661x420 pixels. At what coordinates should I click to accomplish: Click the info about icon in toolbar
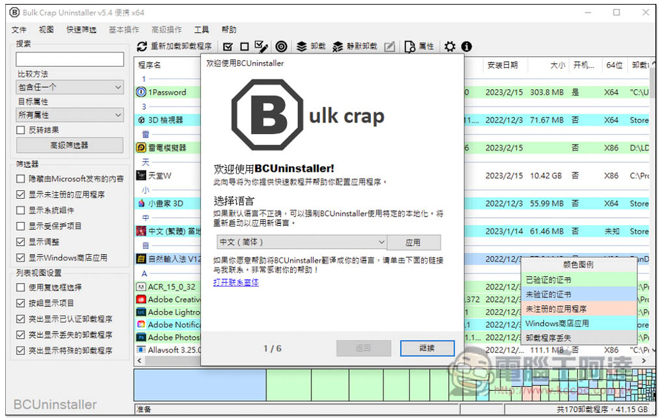tap(467, 46)
